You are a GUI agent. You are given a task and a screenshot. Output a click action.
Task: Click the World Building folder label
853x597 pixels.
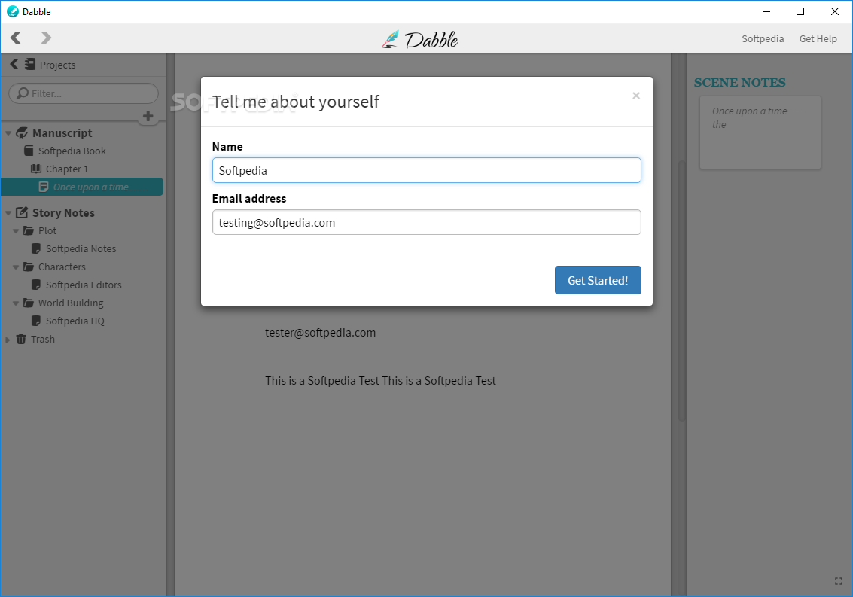(71, 303)
